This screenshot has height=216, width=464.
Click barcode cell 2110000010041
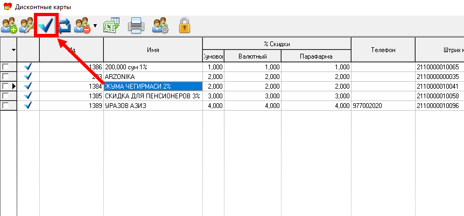pyautogui.click(x=439, y=87)
